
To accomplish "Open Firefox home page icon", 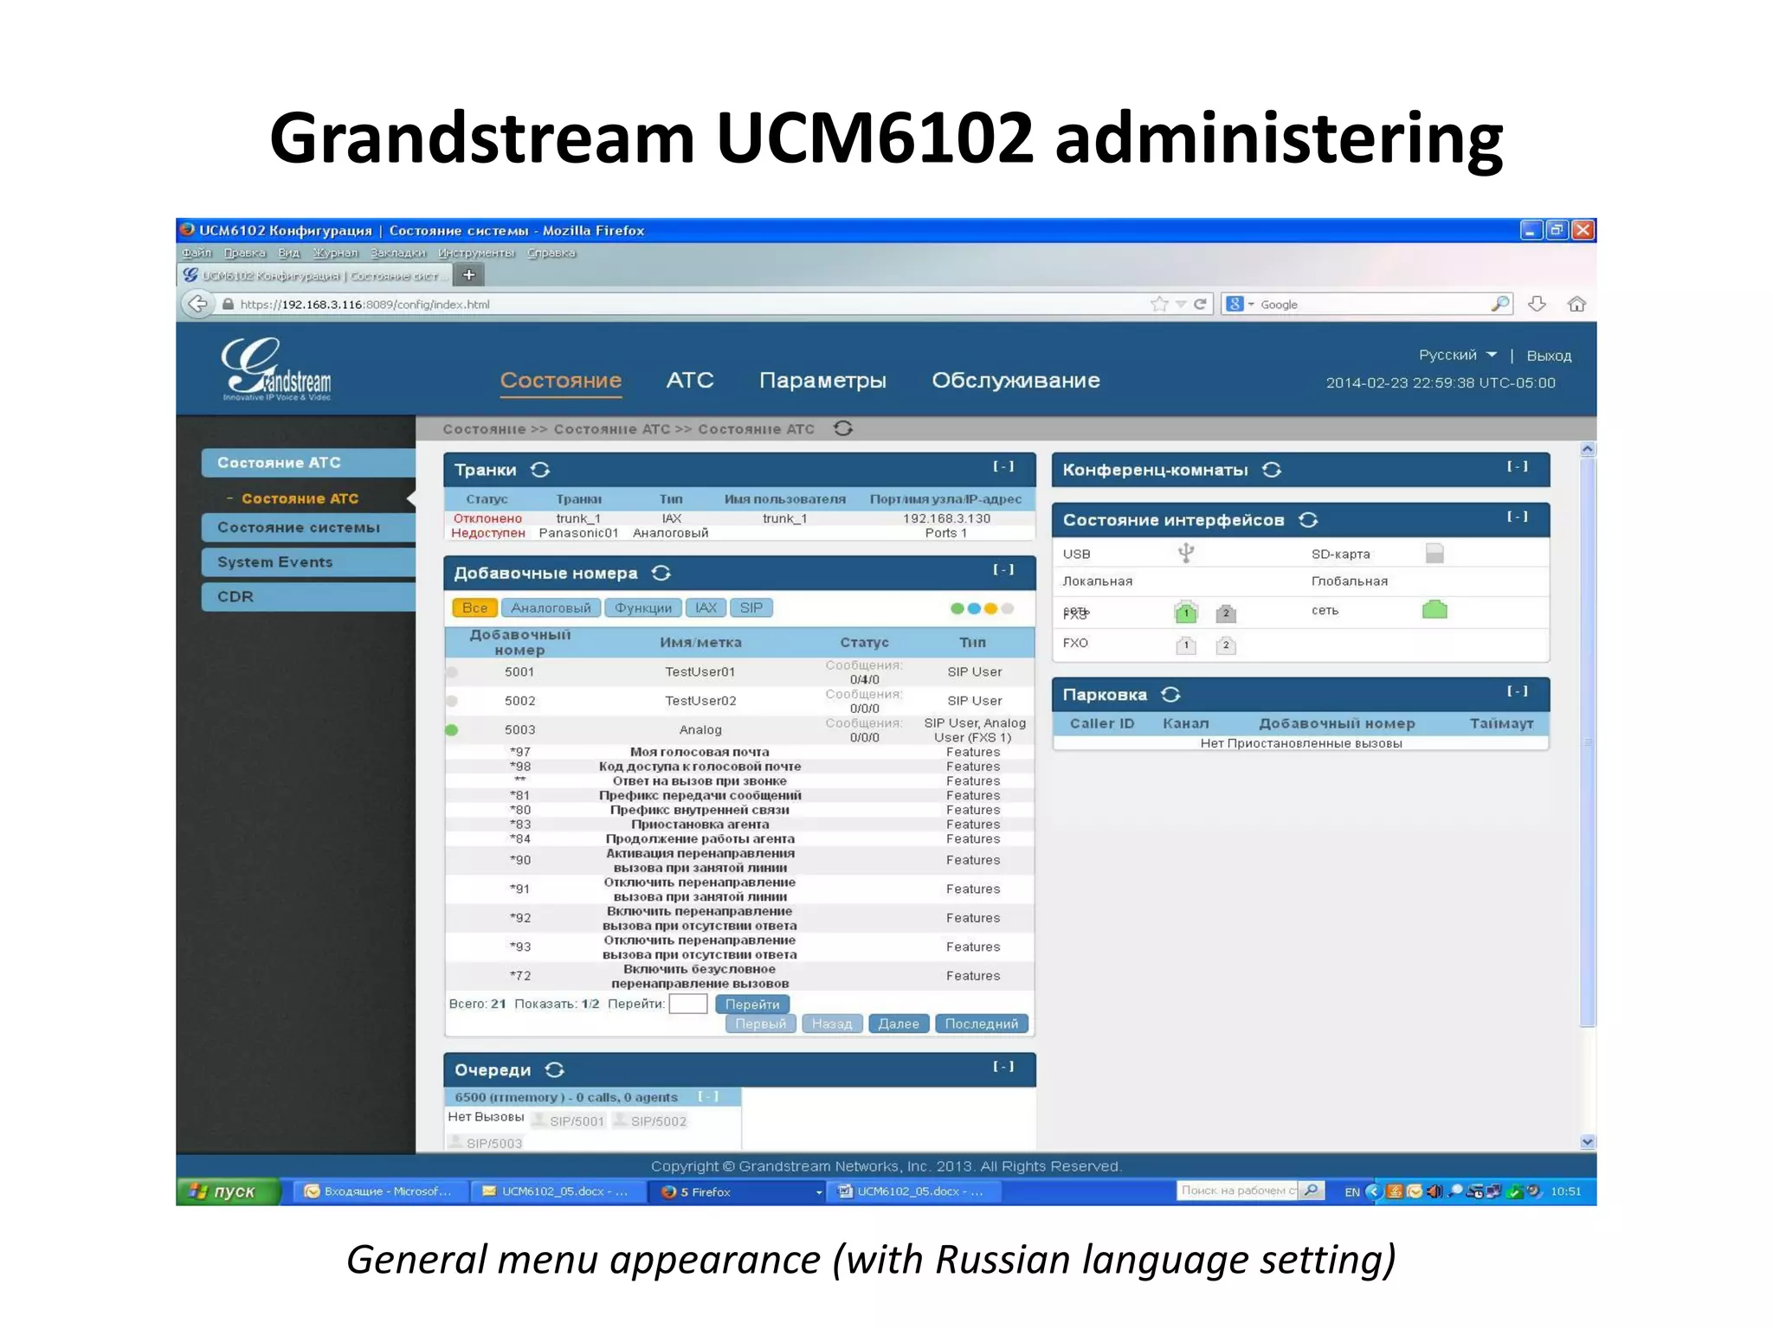I will coord(1576,304).
